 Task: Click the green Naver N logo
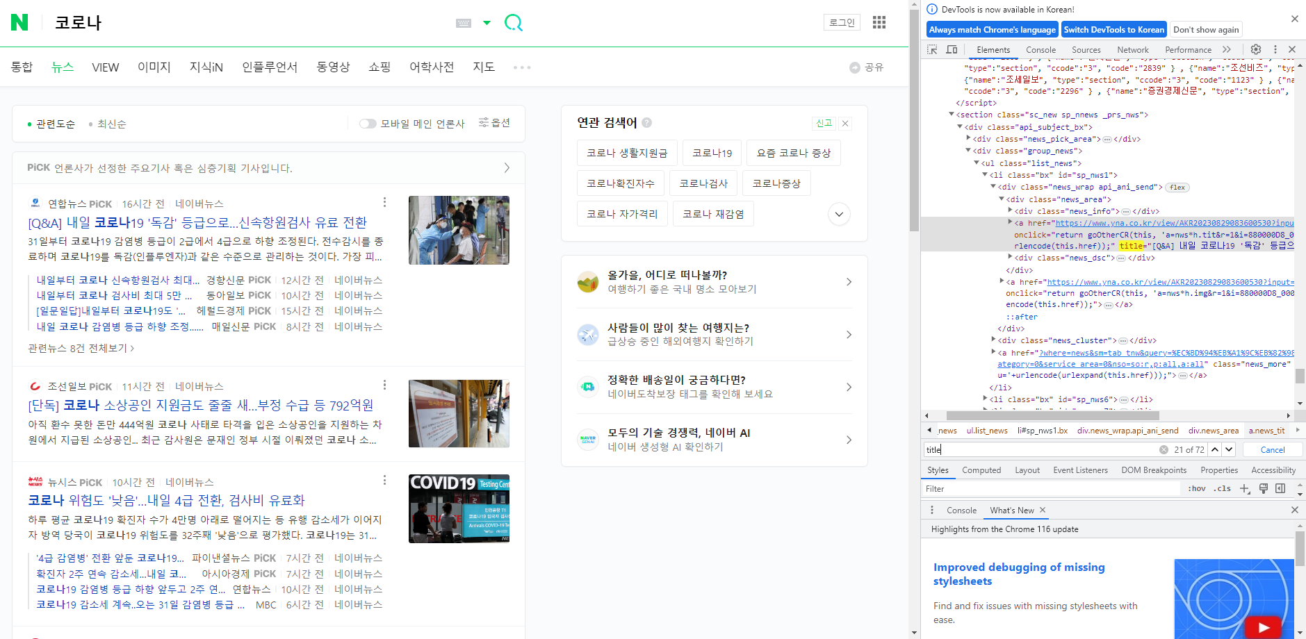[x=19, y=22]
